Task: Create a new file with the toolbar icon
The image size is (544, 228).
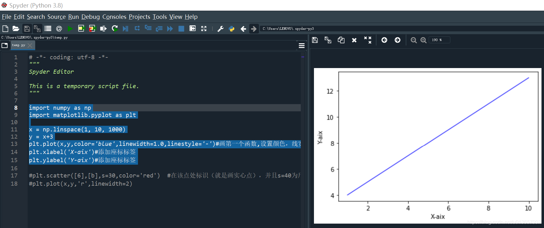Action: tap(5, 29)
